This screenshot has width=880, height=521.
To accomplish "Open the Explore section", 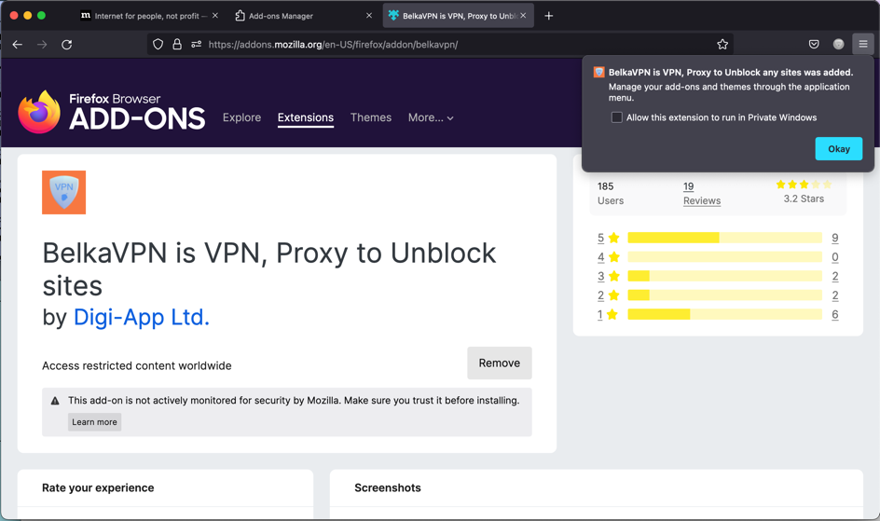I will 241,117.
